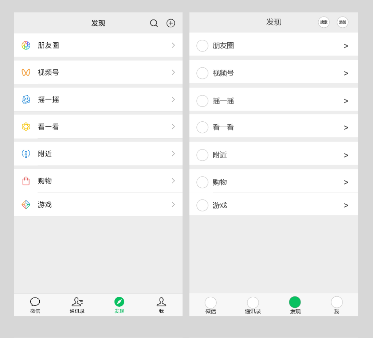The height and width of the screenshot is (338, 373).
Task: Select wireframe 通讯录 tab label
Action: [x=253, y=311]
